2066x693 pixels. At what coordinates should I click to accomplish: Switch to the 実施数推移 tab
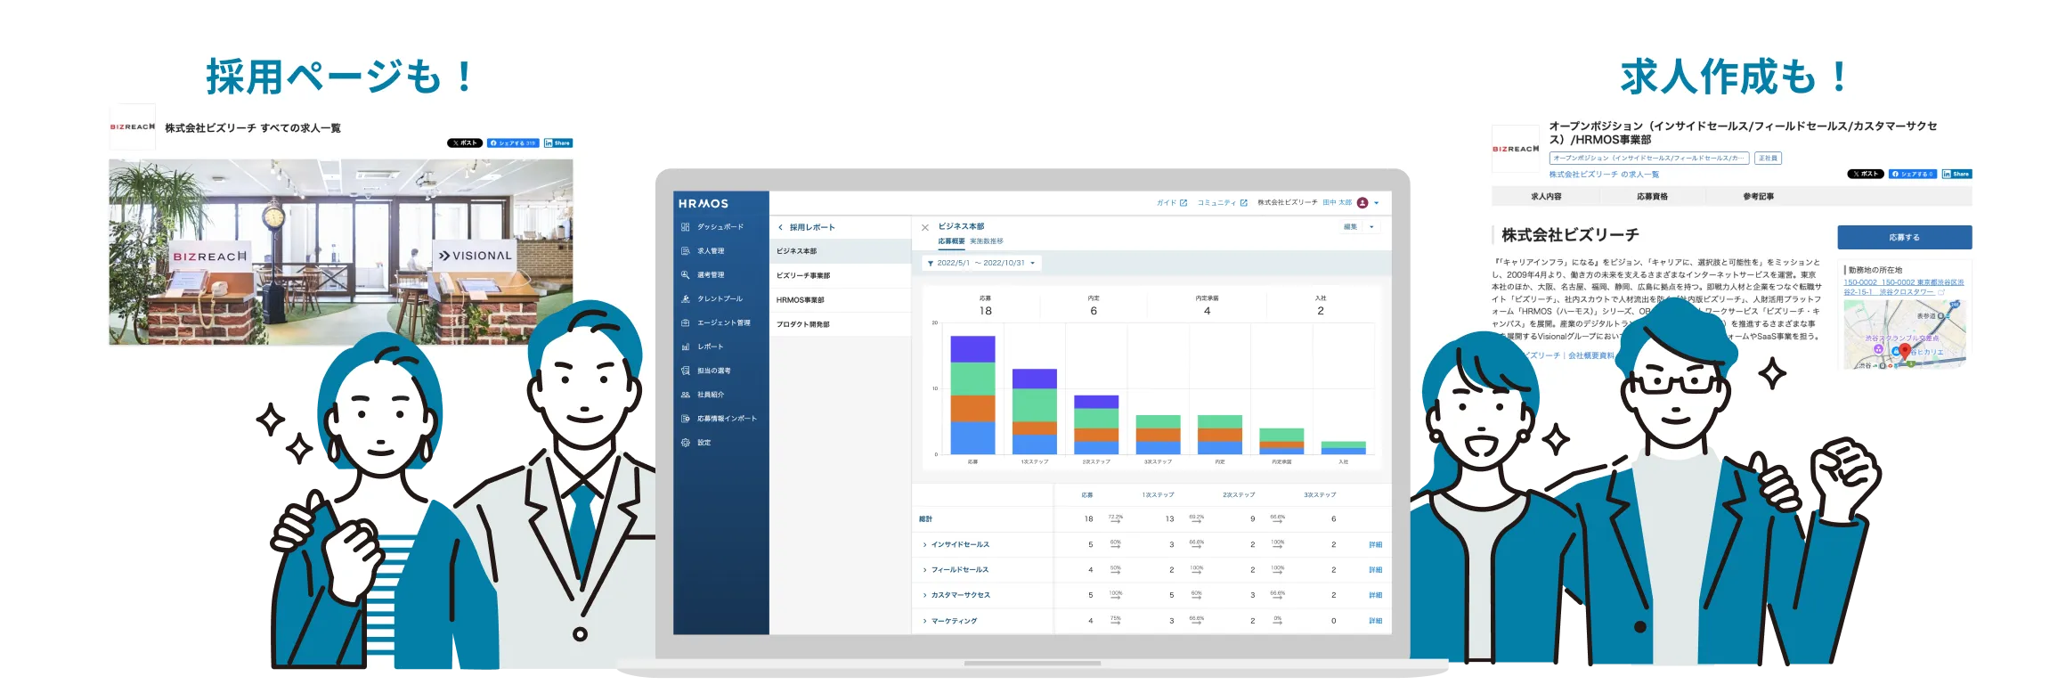tap(986, 241)
